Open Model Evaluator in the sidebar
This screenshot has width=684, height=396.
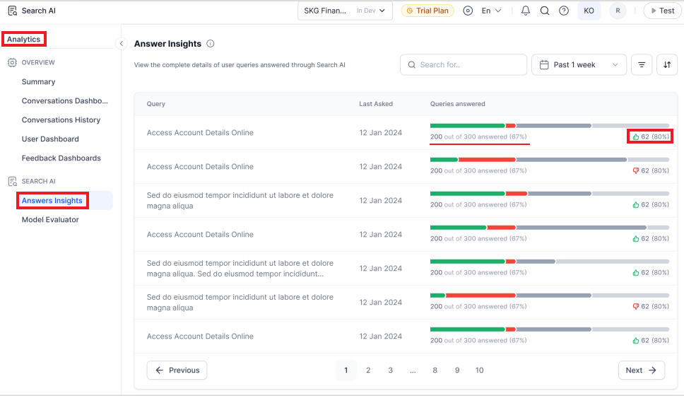coord(50,220)
